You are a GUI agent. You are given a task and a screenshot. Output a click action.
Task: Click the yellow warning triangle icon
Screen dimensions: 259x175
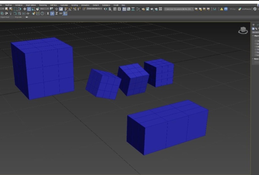[x=221, y=9]
